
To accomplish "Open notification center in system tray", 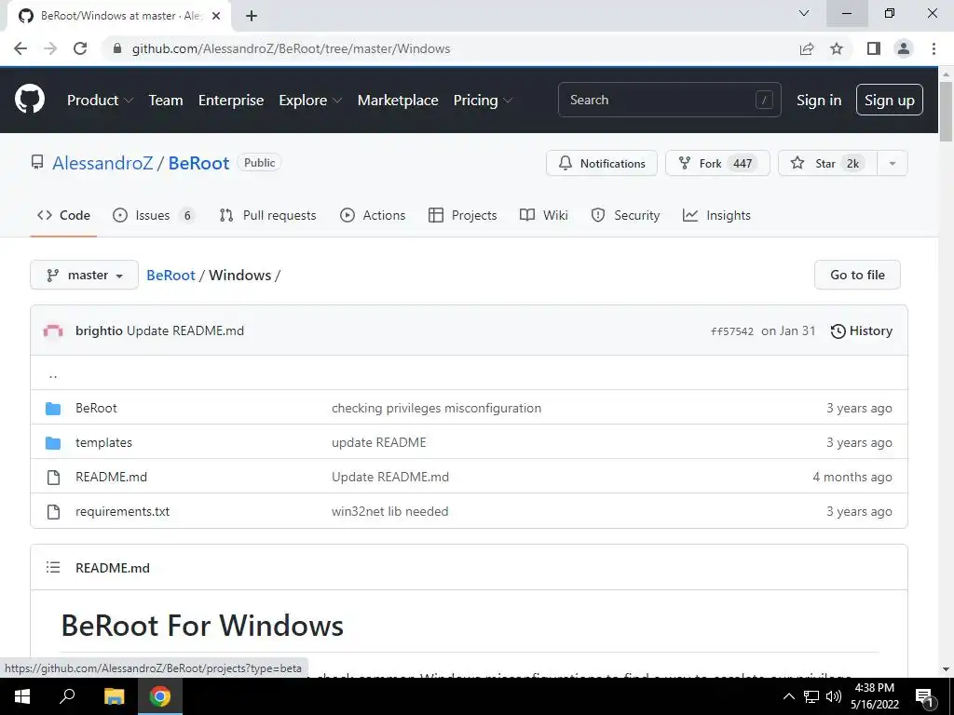I will click(923, 696).
